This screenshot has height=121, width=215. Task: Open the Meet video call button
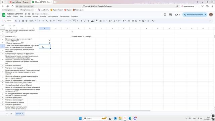click(177, 14)
